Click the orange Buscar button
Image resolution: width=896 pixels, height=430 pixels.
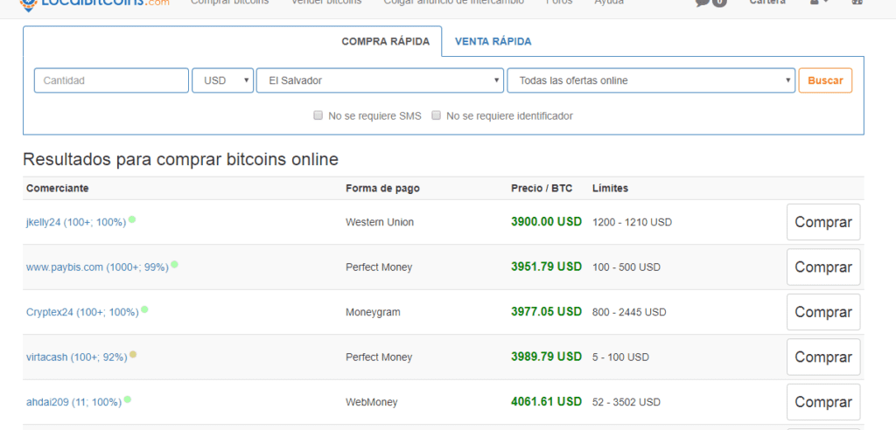pos(825,80)
